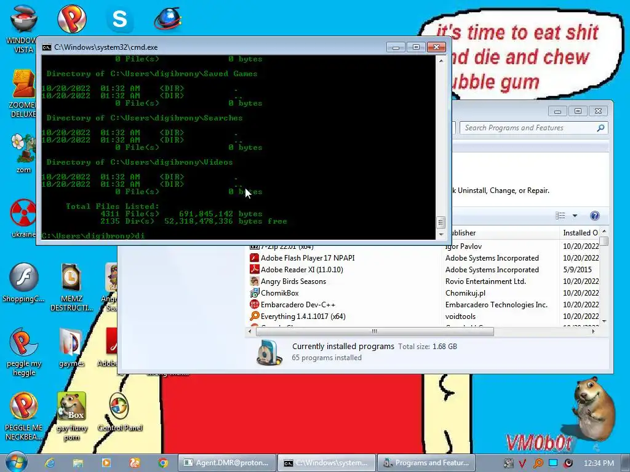Switch to C:\Windows\system... taskbar button

(326, 463)
